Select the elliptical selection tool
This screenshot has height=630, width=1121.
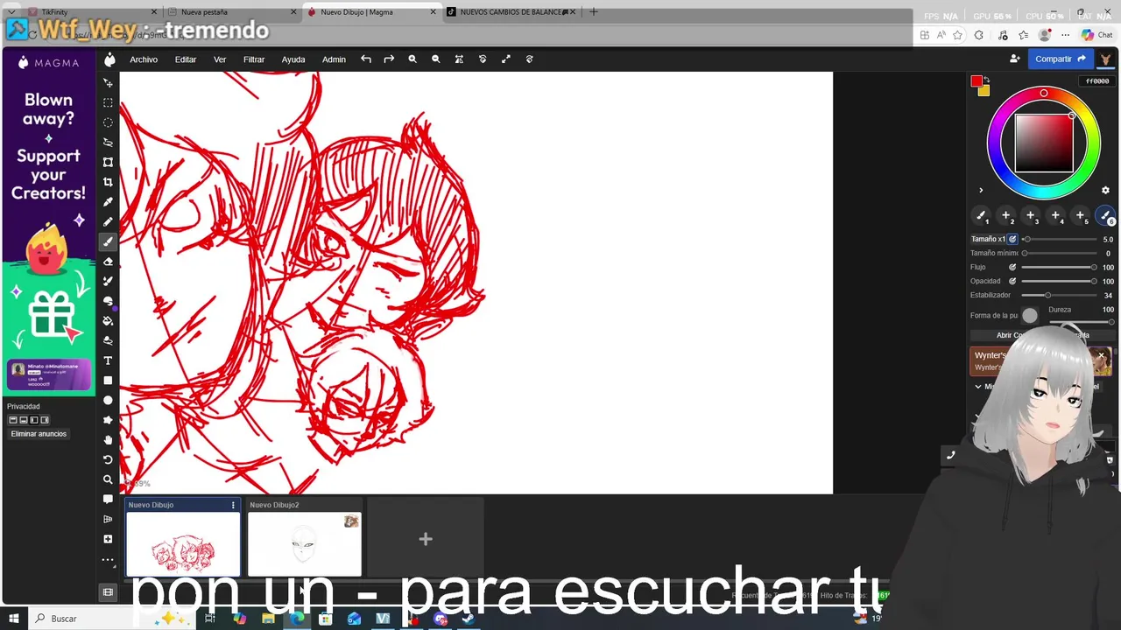pyautogui.click(x=108, y=122)
